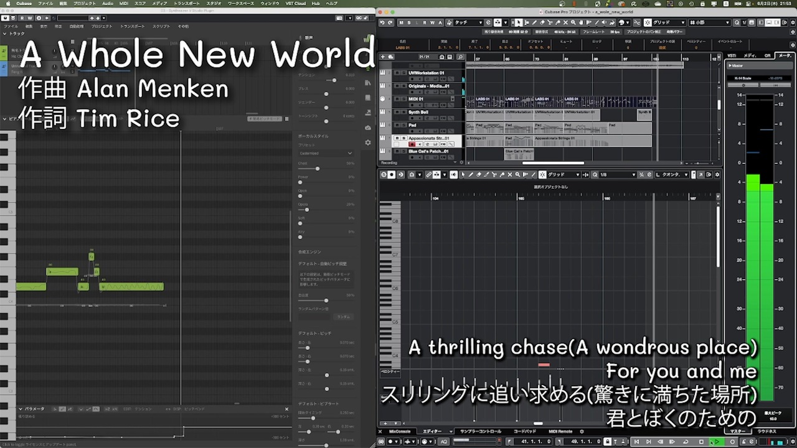This screenshot has width=797, height=448.
Task: Toggle global Write automation W button
Action: [432, 22]
